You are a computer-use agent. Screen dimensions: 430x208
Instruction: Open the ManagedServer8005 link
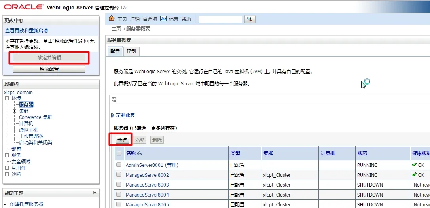pos(147,204)
